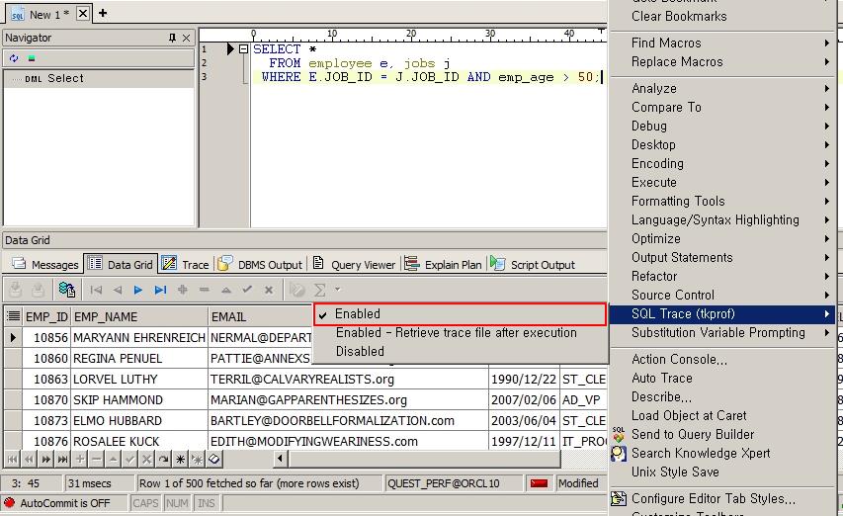The width and height of the screenshot is (843, 516).
Task: Pin the Navigator panel
Action: tap(172, 38)
